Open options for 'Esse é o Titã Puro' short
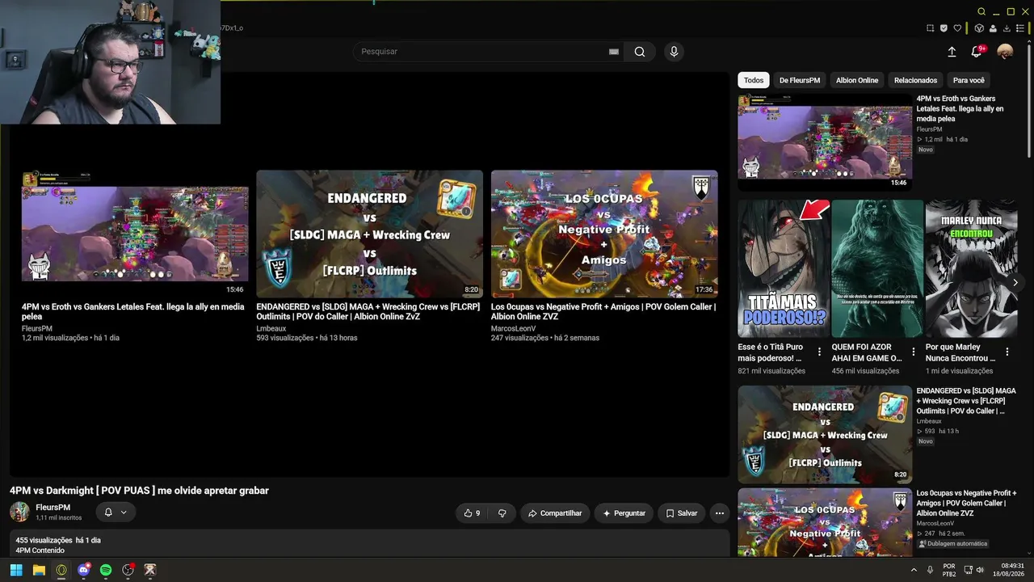1034x582 pixels. tap(819, 352)
